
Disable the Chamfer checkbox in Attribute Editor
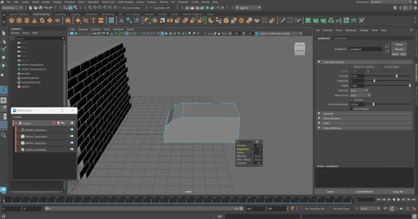point(351,100)
